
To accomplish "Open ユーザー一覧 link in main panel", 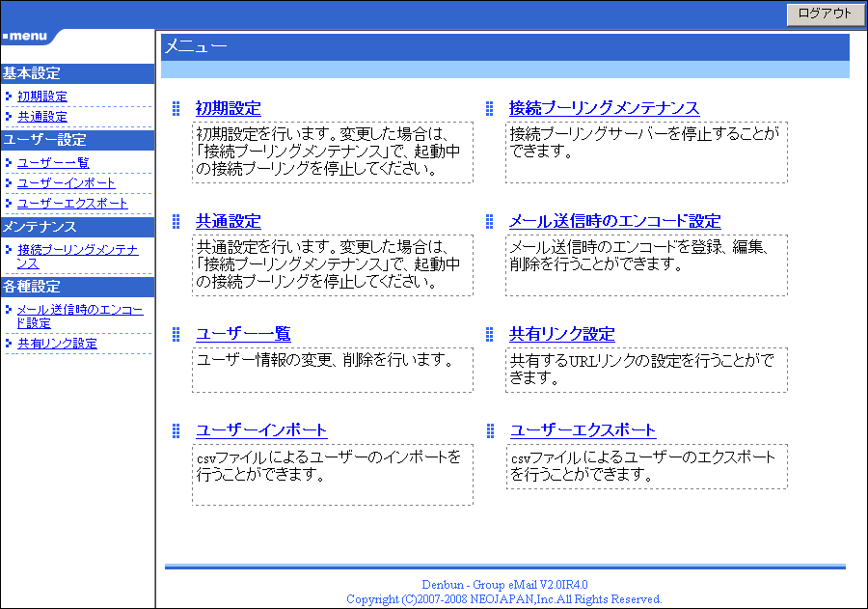I will point(243,334).
